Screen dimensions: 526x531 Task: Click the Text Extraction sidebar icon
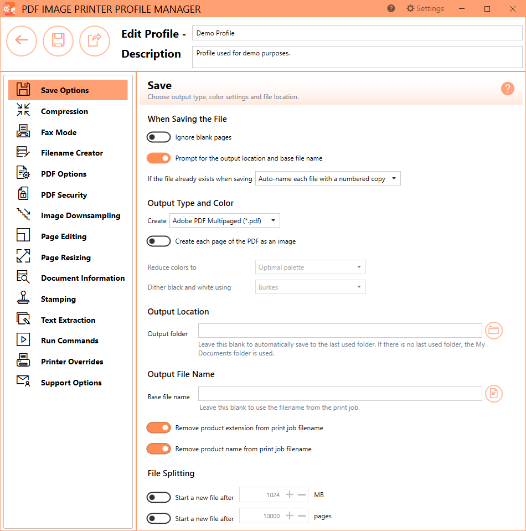click(x=23, y=319)
